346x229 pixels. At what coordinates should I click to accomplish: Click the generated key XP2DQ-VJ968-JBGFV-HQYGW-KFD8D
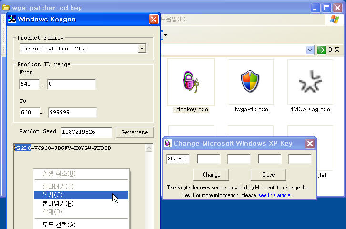[x=62, y=148]
